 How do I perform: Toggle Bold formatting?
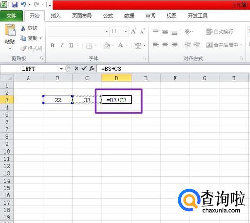click(52, 46)
